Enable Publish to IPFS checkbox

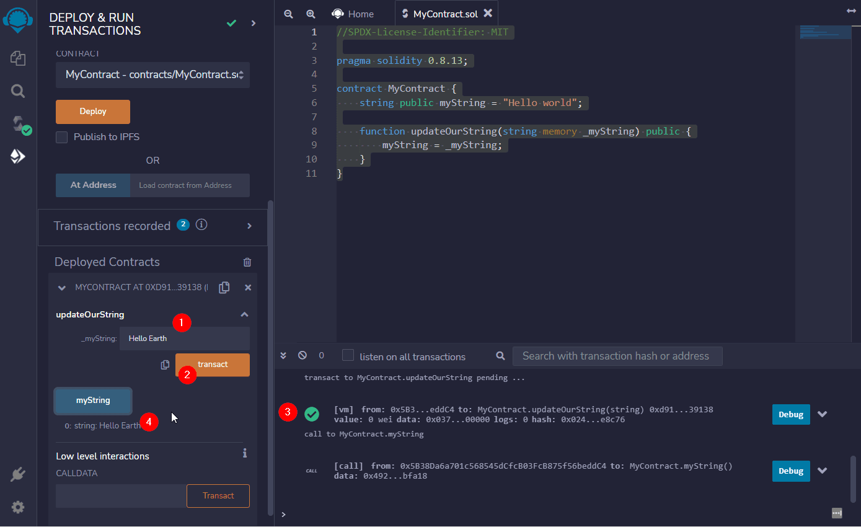coord(61,137)
